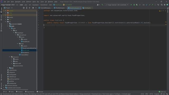
Task: Open the File menu
Action: tap(5, 2)
